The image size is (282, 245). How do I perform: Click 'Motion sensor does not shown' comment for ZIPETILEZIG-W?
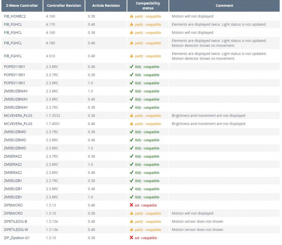(x=197, y=229)
